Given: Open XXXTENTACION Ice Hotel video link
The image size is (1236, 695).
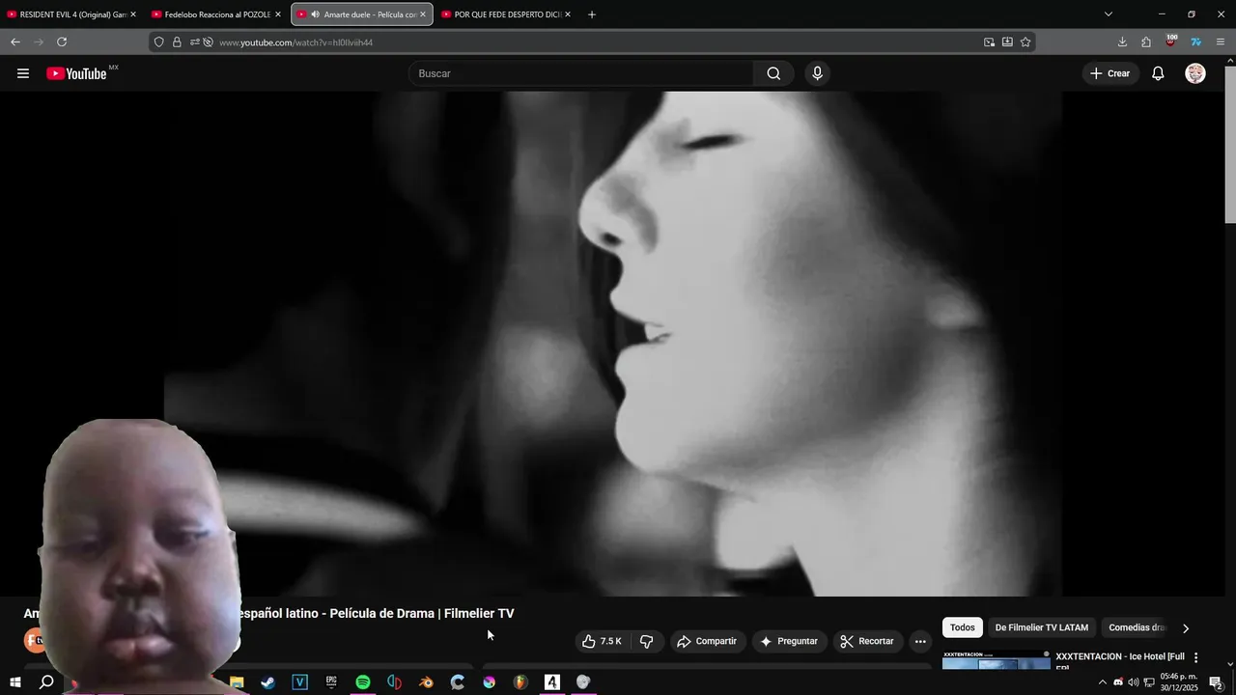Looking at the screenshot, I should [1120, 657].
